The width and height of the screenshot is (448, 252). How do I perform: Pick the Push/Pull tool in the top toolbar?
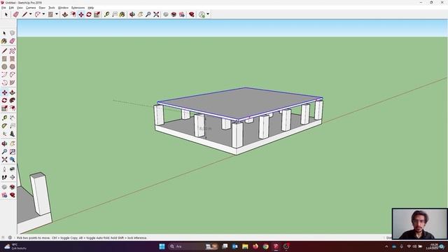tap(65, 14)
